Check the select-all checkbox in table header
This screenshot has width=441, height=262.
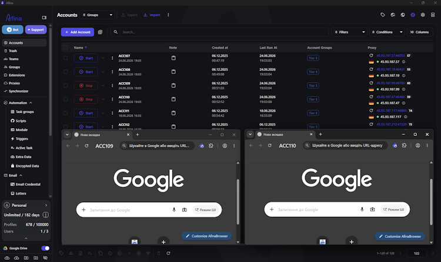point(65,47)
